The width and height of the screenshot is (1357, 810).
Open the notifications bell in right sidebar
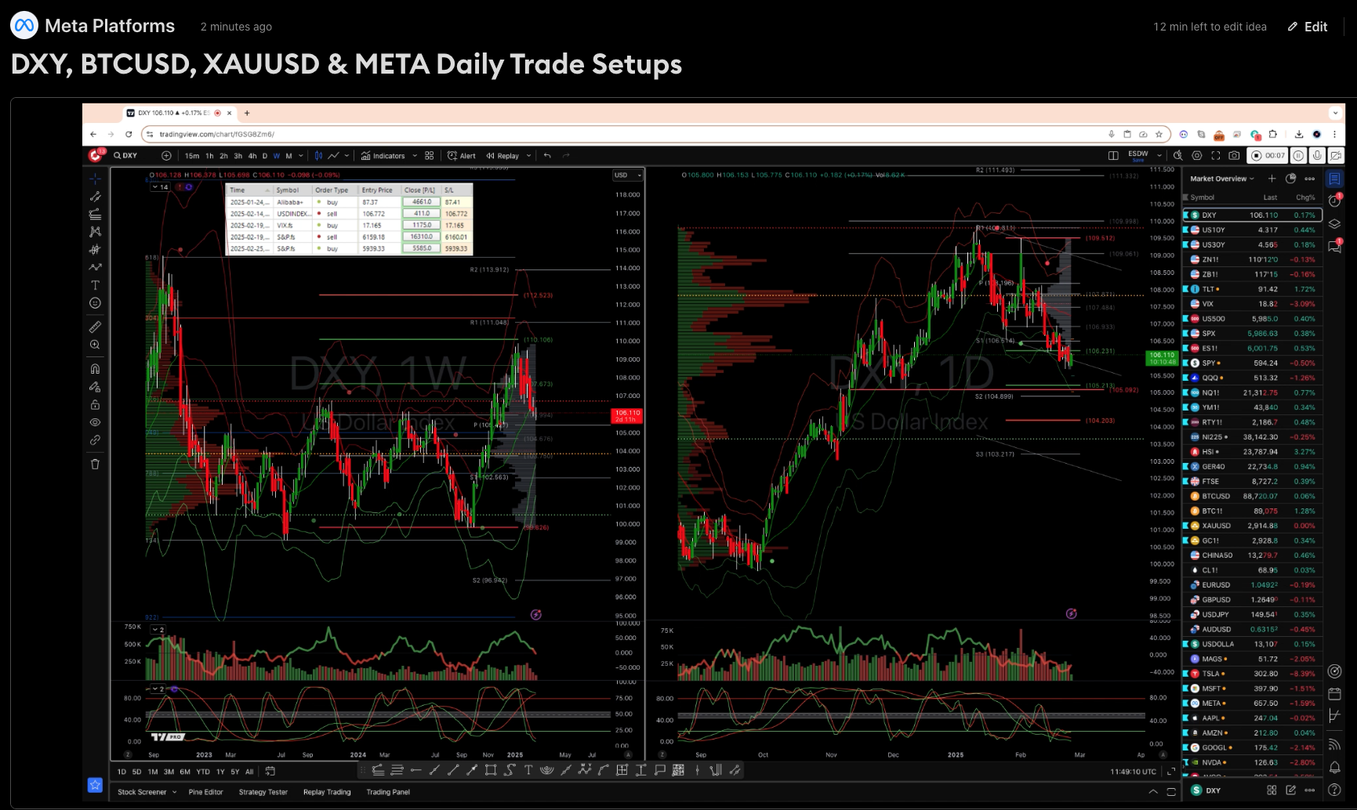point(1334,768)
